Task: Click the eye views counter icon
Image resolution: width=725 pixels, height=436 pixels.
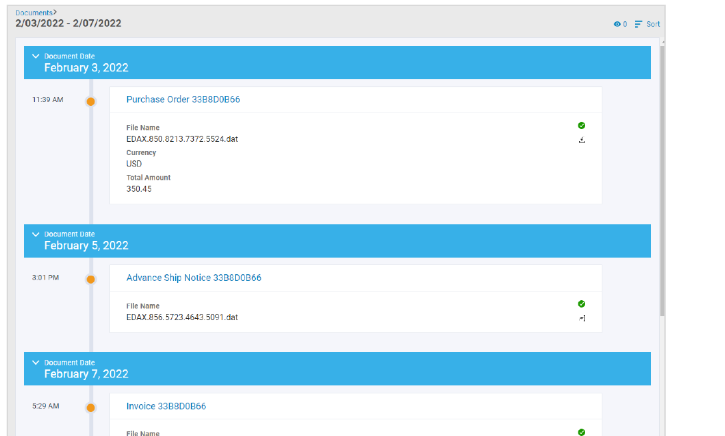Action: [617, 24]
